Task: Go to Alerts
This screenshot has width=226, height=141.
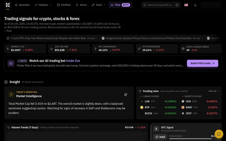Action: point(81,5)
